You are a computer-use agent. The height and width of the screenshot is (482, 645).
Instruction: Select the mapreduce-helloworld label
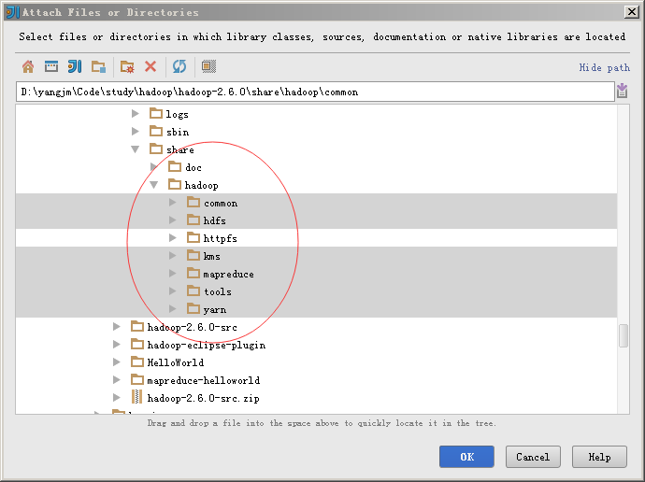(204, 380)
